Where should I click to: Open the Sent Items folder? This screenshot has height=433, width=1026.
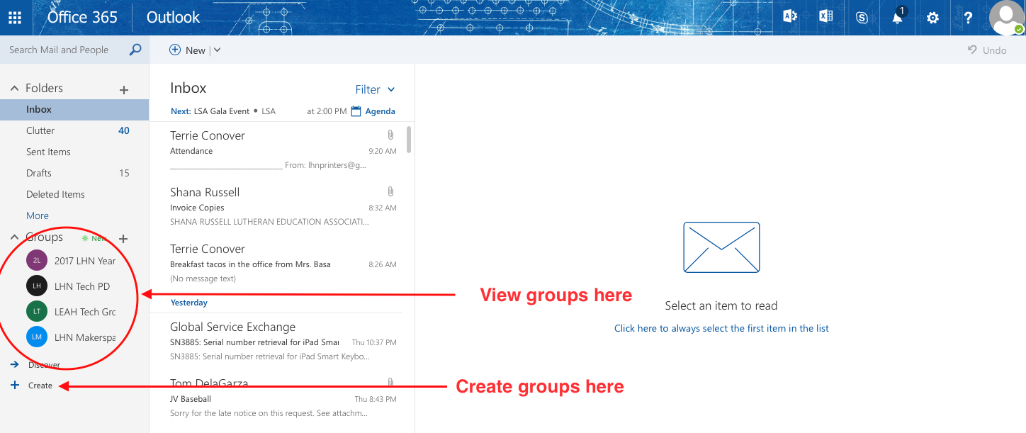pyautogui.click(x=74, y=152)
